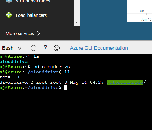The height and width of the screenshot is (130, 152).
Task: Select the Virtual machines menu entry
Action: pos(33,1)
